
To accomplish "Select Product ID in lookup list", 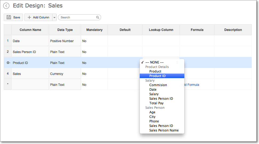I will (157, 76).
